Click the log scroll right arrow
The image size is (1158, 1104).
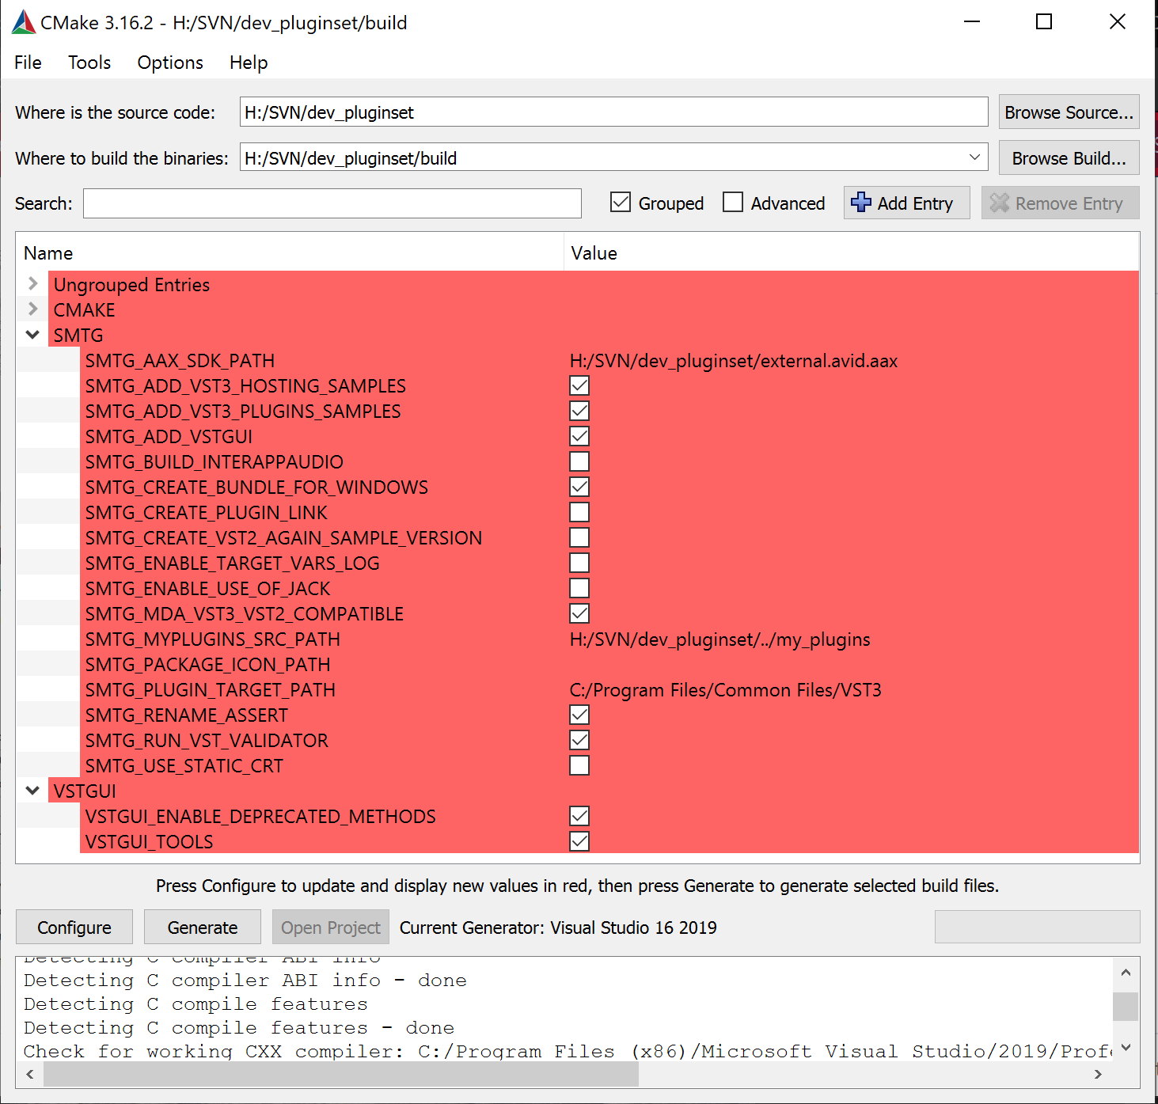pos(1098,1074)
